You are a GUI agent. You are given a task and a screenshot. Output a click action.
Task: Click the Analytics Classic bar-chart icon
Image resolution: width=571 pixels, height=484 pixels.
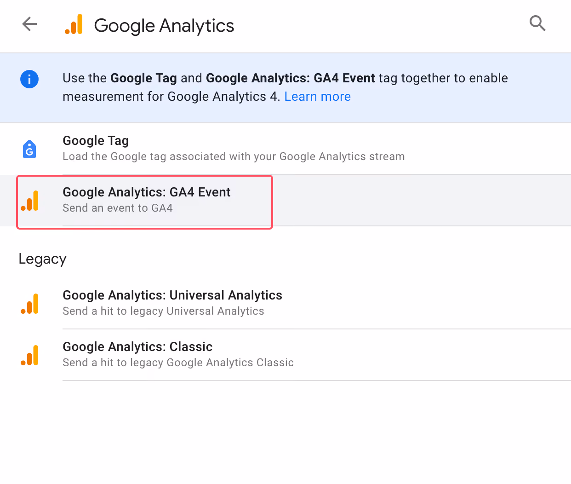point(30,355)
